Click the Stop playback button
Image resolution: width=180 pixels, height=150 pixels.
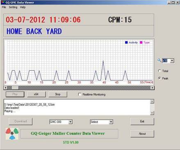pyautogui.click(x=58, y=94)
